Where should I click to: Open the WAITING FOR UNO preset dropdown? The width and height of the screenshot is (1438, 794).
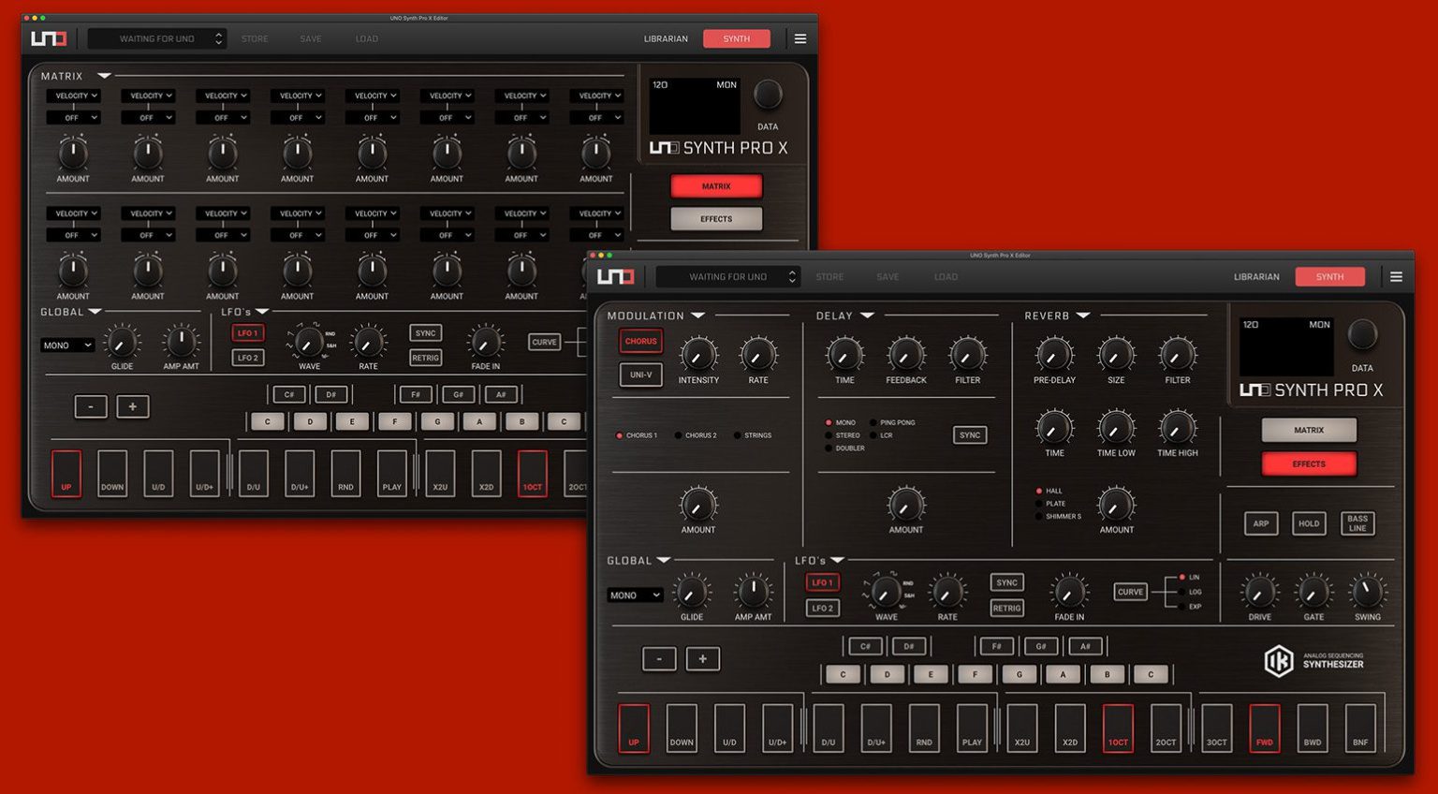pos(728,276)
